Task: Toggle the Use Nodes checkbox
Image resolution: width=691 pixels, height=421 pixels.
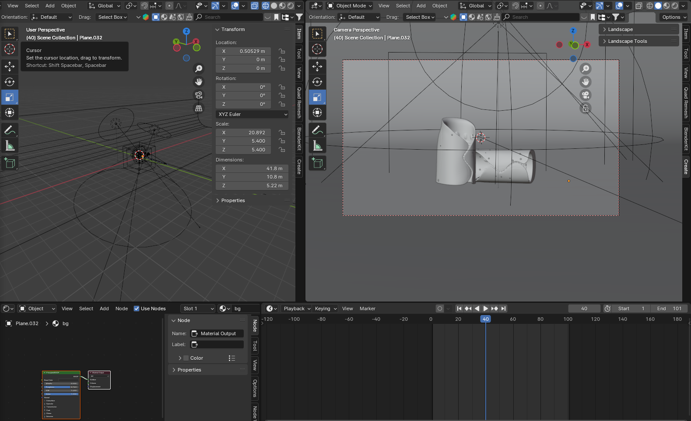Action: (x=137, y=309)
